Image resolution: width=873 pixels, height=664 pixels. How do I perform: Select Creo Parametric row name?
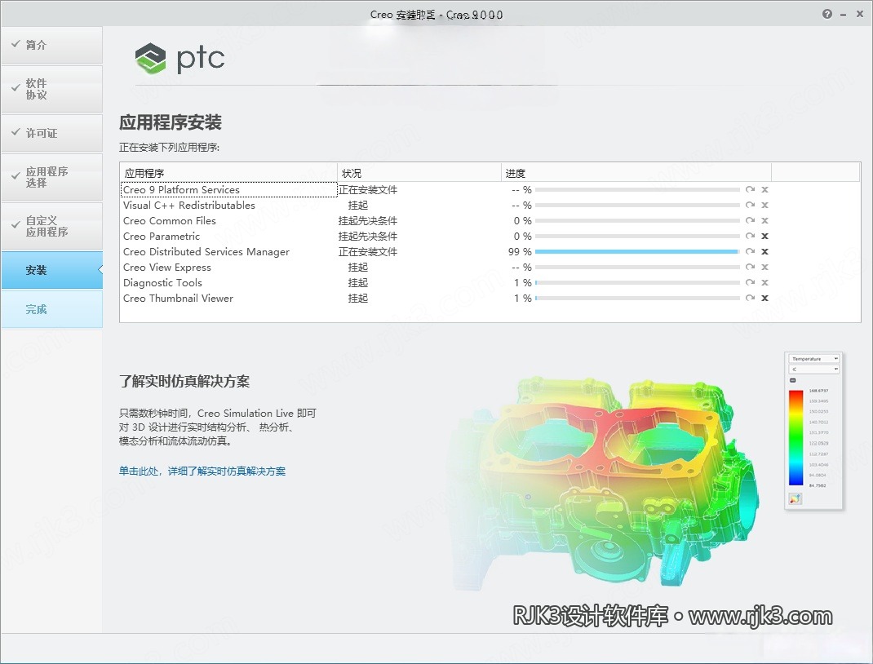[x=162, y=236]
